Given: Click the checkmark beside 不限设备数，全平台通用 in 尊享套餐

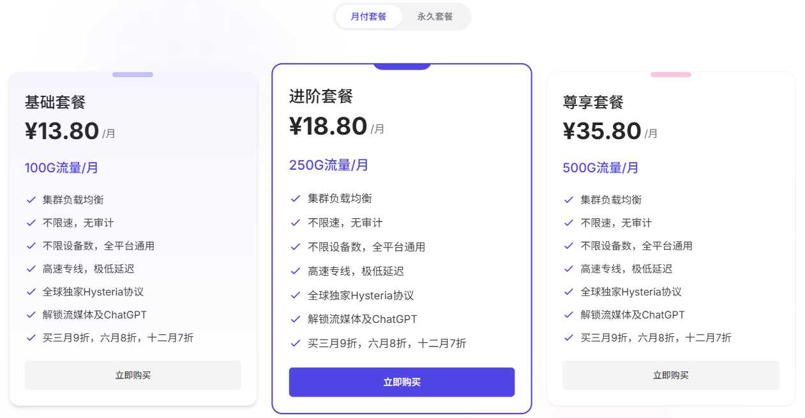Looking at the screenshot, I should tap(569, 246).
